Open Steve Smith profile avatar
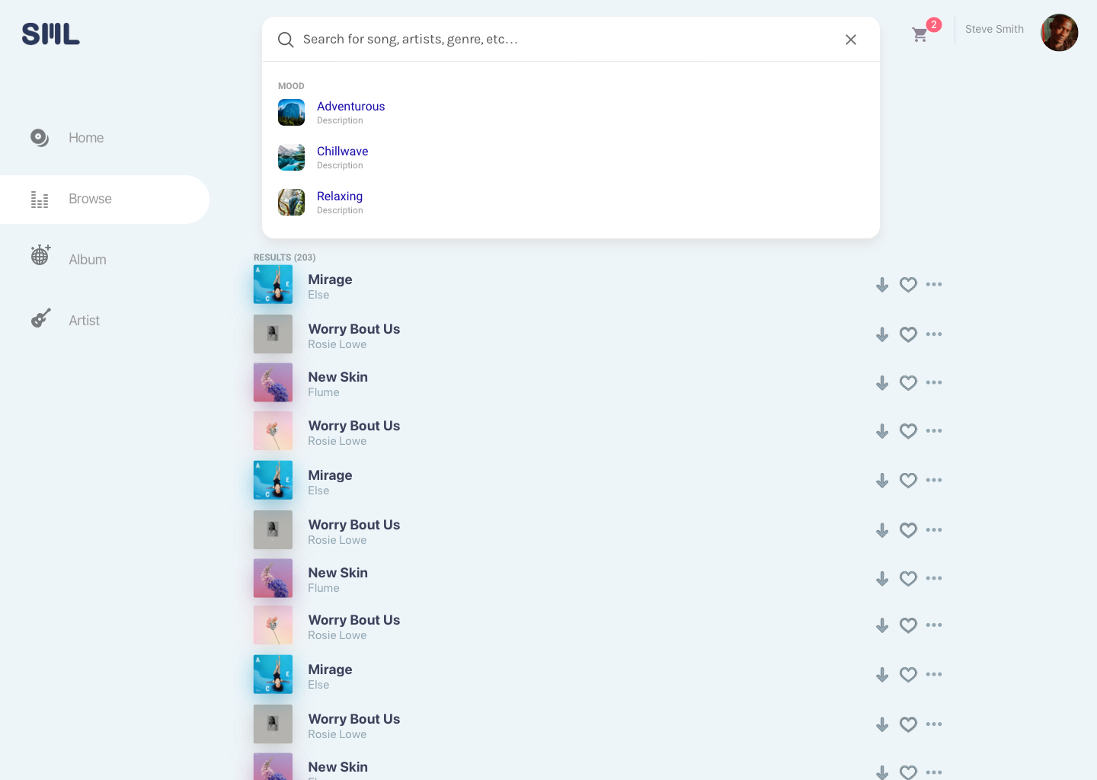 [x=1059, y=33]
